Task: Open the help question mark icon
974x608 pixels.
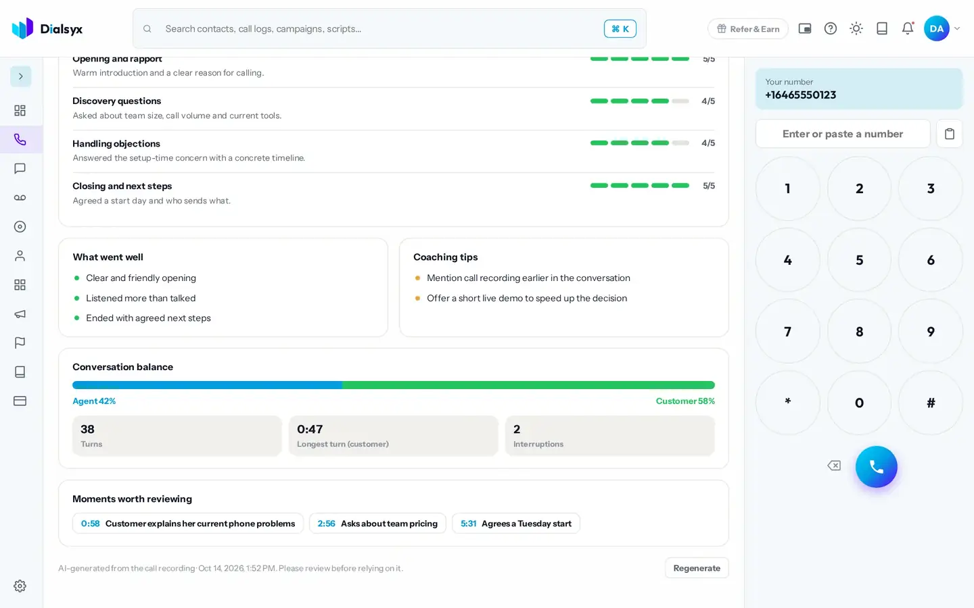Action: point(831,28)
